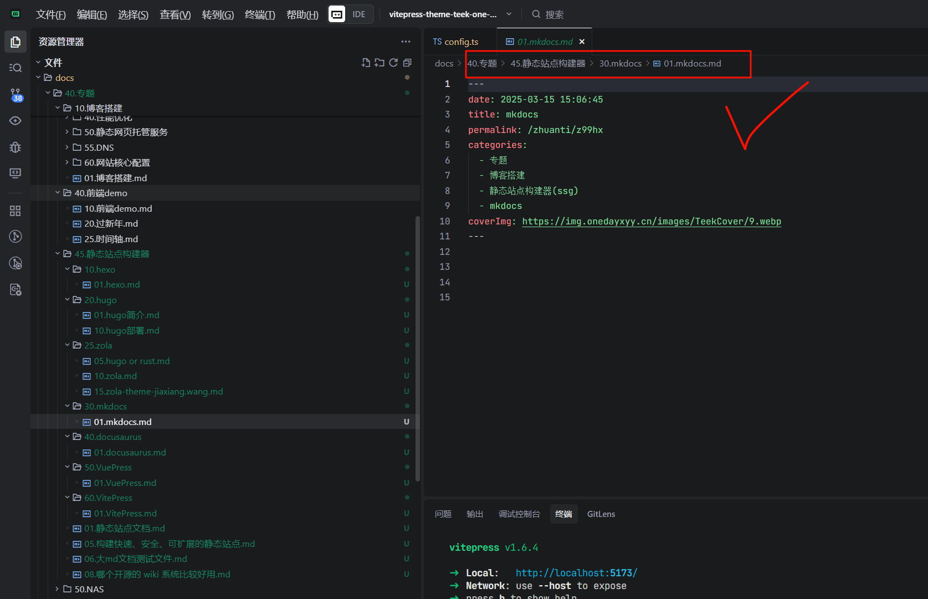The width and height of the screenshot is (928, 599).
Task: Switch to the 输出 panel tab
Action: (x=475, y=514)
